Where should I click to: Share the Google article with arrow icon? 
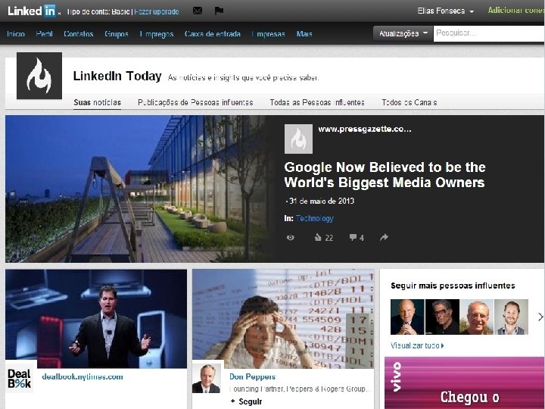pyautogui.click(x=384, y=237)
